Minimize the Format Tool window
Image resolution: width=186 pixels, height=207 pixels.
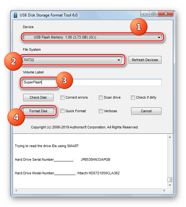pos(145,14)
